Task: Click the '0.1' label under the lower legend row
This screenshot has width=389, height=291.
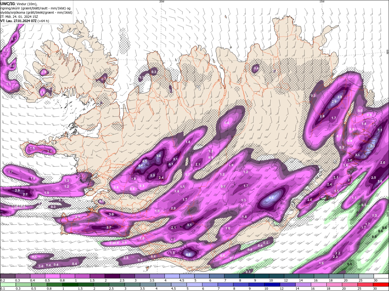Action: click(2, 289)
